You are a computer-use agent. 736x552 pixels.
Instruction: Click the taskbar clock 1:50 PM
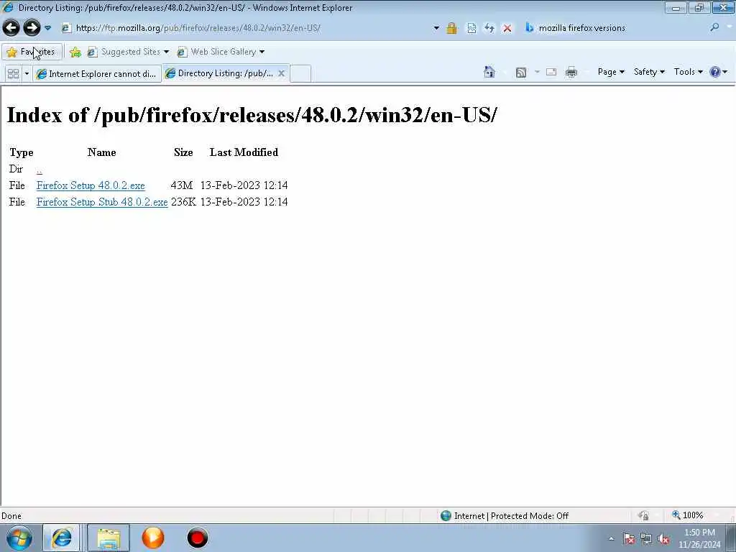[x=699, y=538]
